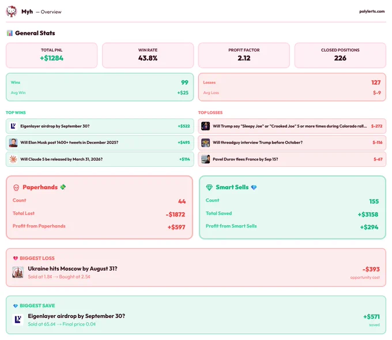Click the Paperhands heading

(40, 187)
